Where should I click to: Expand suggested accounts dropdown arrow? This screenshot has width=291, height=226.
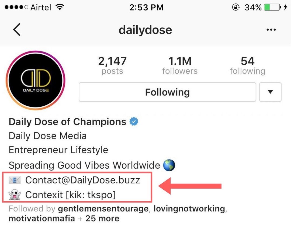270,92
